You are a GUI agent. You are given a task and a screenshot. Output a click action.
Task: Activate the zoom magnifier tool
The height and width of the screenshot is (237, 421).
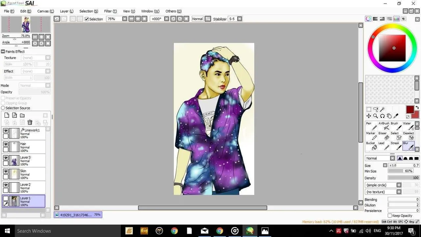click(376, 116)
